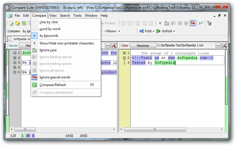The width and height of the screenshot is (236, 146).
Task: Click the synchronize lines toolbar icon
Action: 201,23
